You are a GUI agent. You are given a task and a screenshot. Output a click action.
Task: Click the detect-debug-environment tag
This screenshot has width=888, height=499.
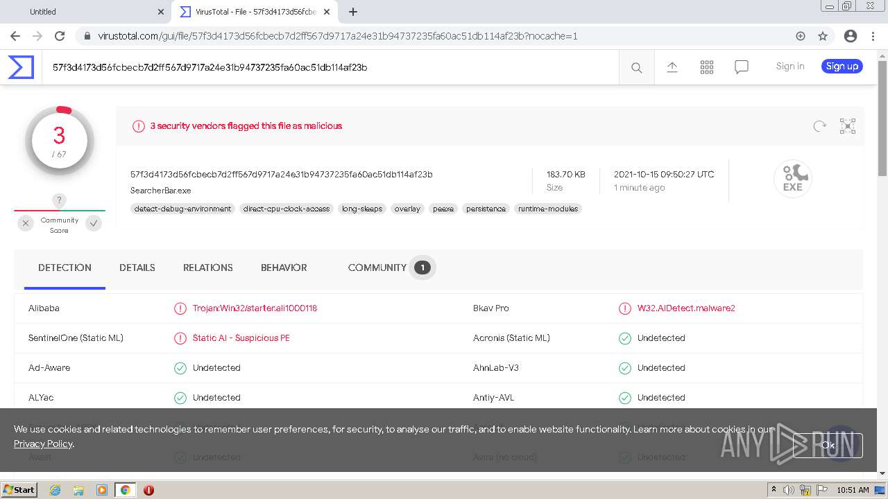tap(182, 209)
